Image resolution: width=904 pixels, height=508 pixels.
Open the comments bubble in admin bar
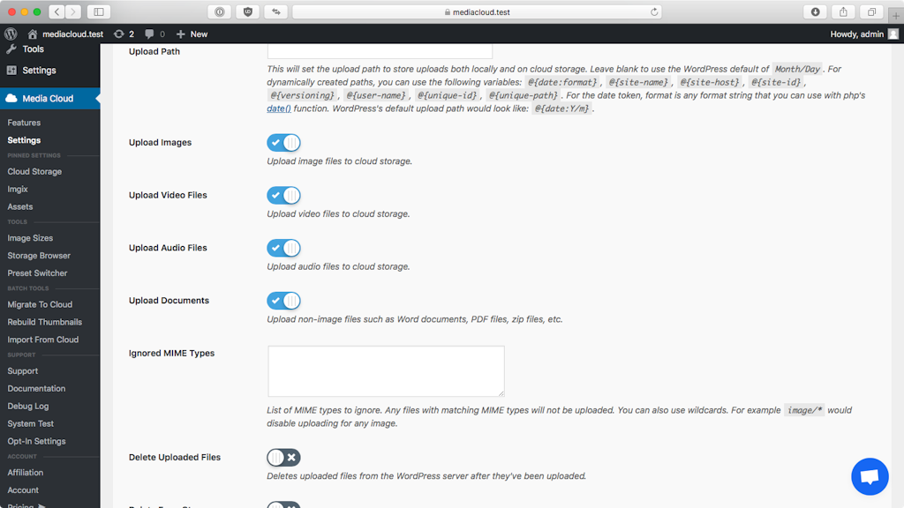[x=154, y=34]
